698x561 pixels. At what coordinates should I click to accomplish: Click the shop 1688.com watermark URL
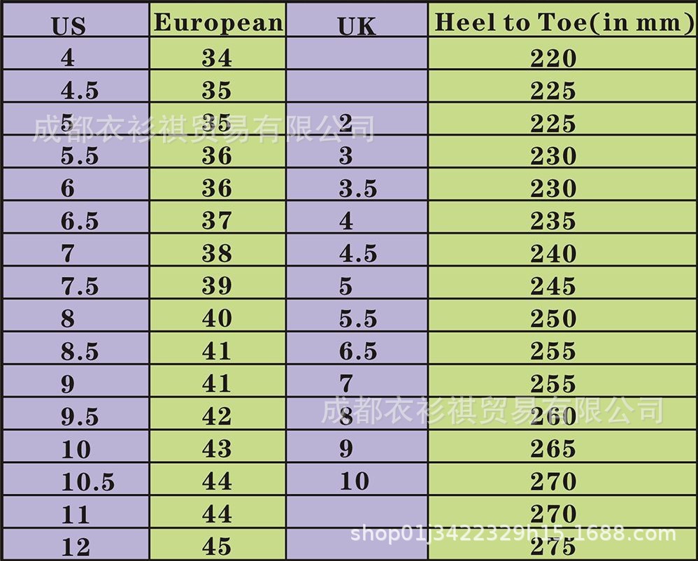coord(513,535)
